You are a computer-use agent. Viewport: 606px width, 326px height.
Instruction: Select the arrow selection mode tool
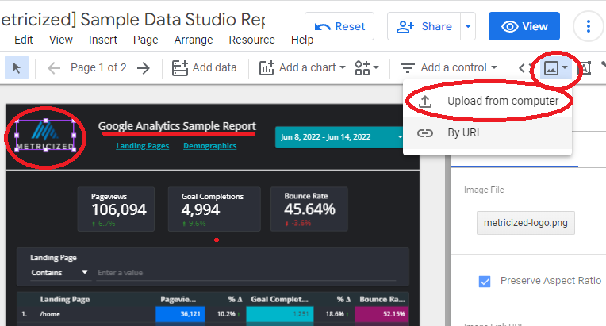click(x=17, y=67)
